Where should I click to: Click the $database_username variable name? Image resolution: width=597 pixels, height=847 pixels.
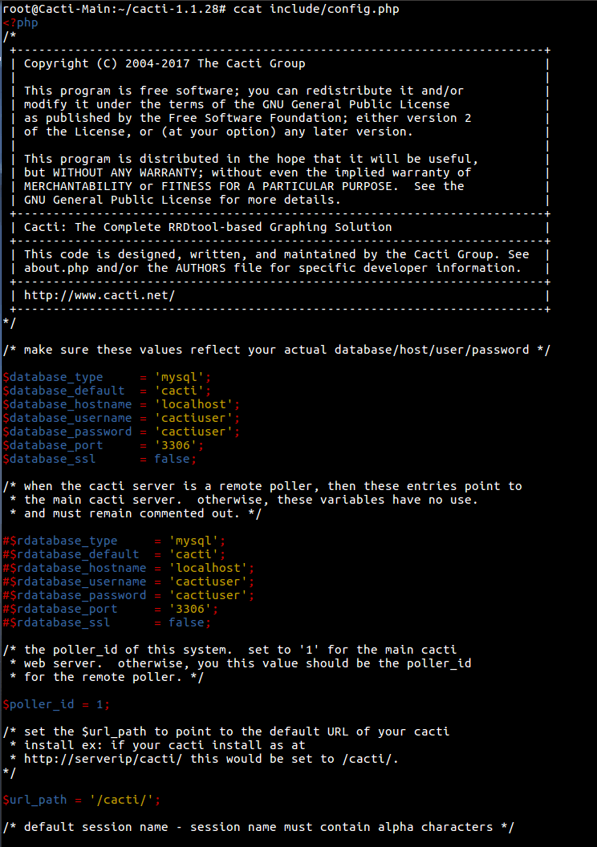pyautogui.click(x=67, y=418)
